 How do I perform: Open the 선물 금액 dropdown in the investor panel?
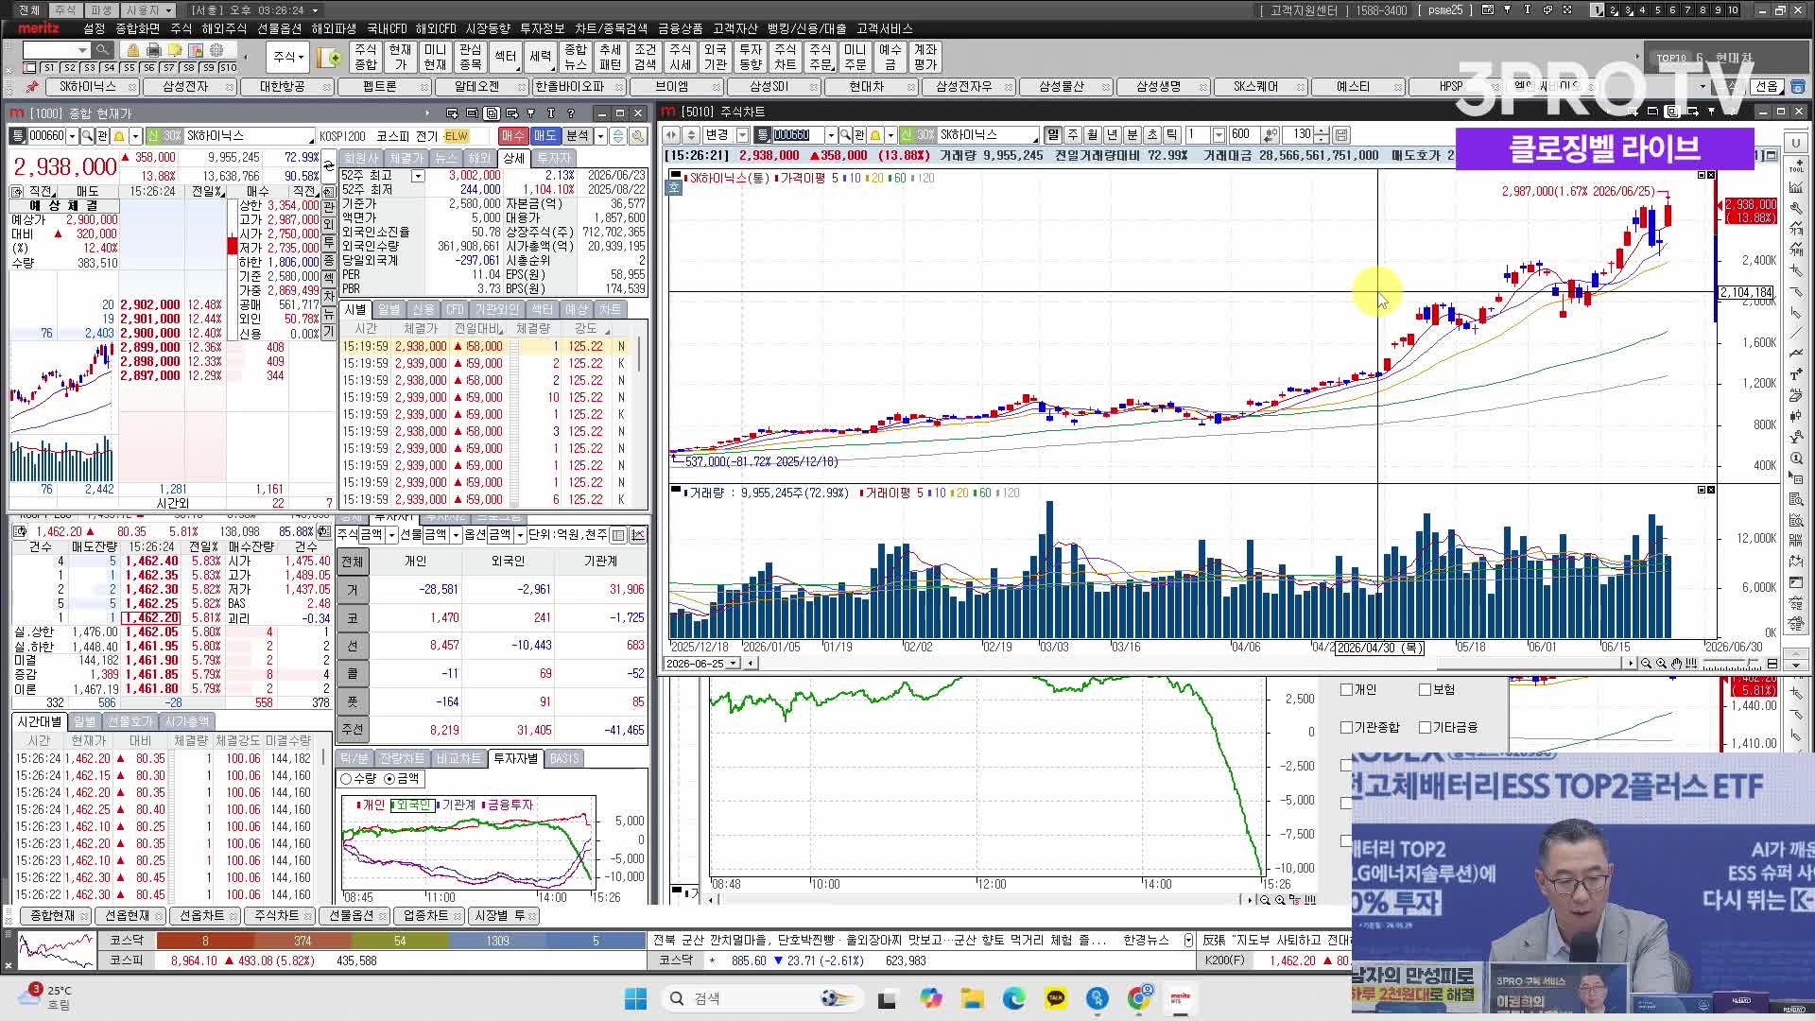(x=456, y=535)
